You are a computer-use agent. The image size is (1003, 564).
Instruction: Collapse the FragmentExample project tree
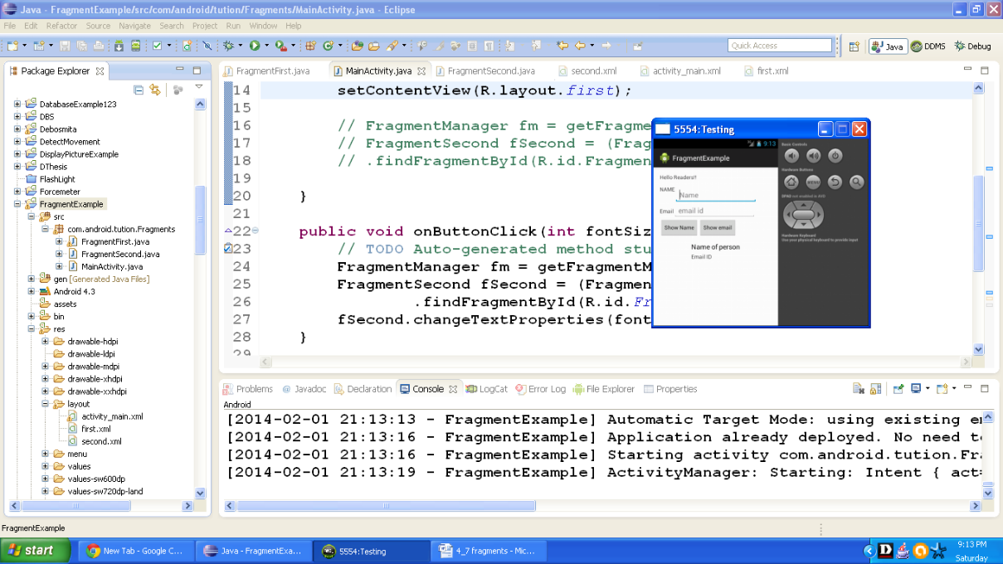click(17, 204)
